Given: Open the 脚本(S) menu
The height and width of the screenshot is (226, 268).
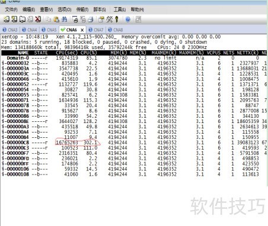Looking at the screenshot, I should [100, 9].
